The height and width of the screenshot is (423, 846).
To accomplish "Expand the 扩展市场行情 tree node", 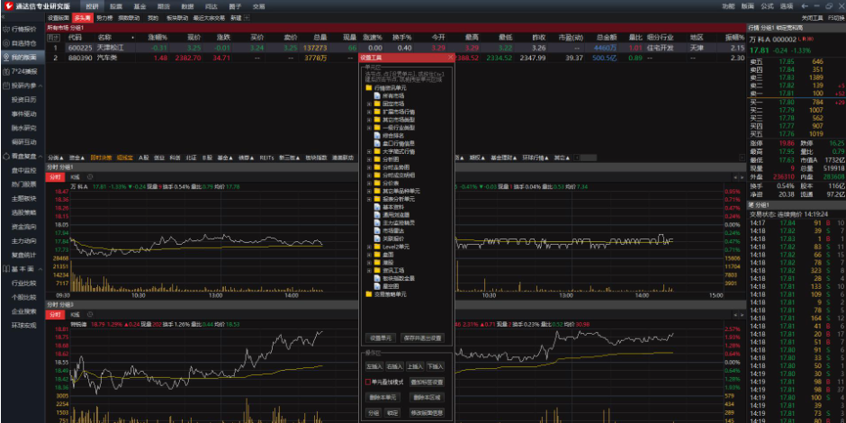I will [368, 111].
